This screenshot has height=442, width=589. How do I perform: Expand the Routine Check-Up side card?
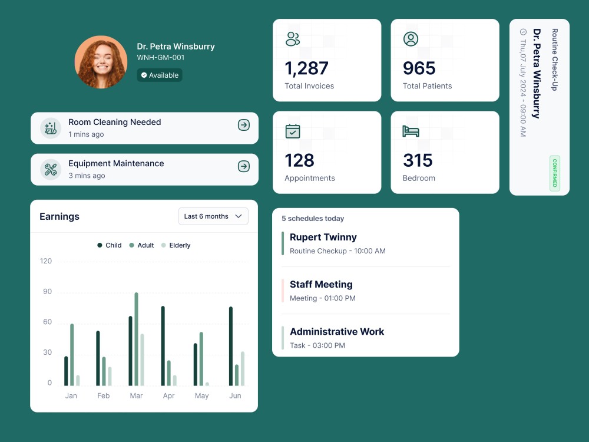pyautogui.click(x=539, y=106)
